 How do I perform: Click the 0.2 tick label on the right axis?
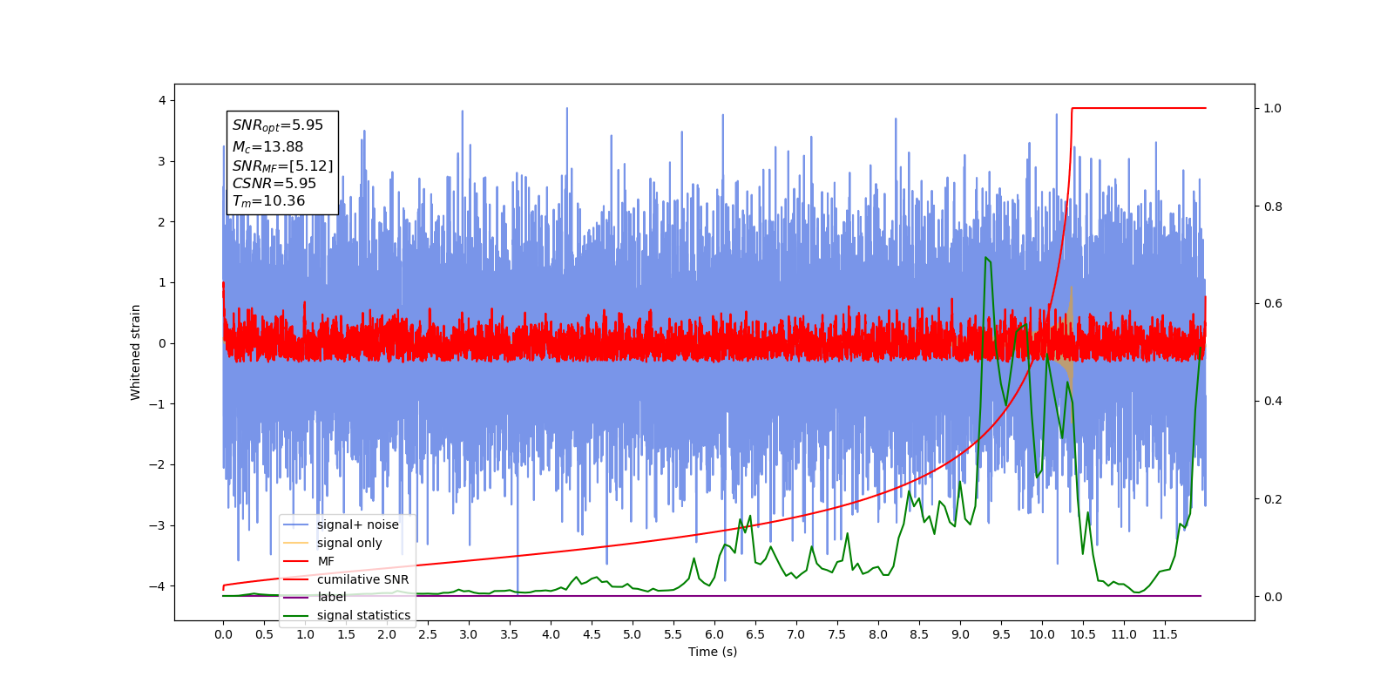(1273, 499)
